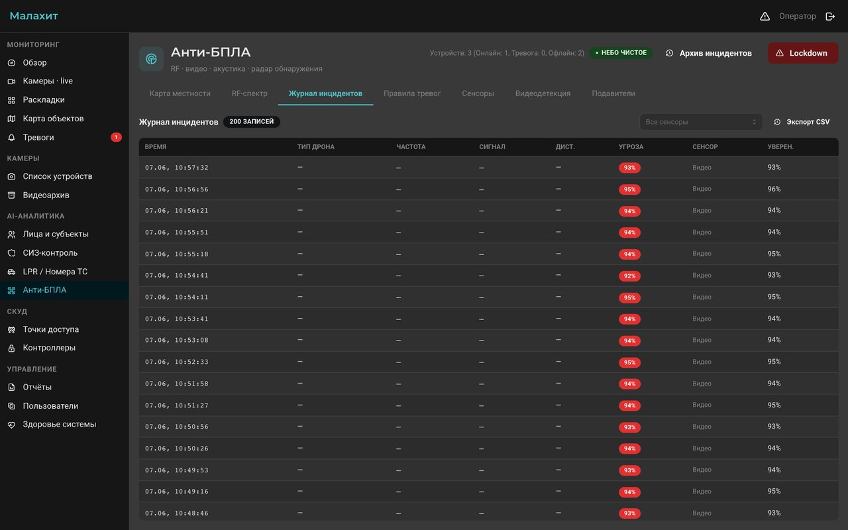Image resolution: width=848 pixels, height=530 pixels.
Task: Open Архив инцидентов
Action: coord(709,53)
